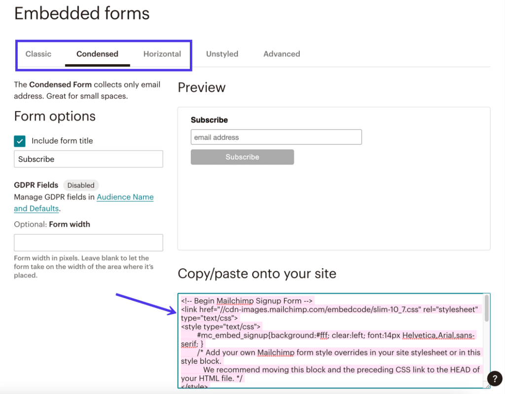Click the Subscribe button in the preview
505x394 pixels.
pyautogui.click(x=242, y=157)
